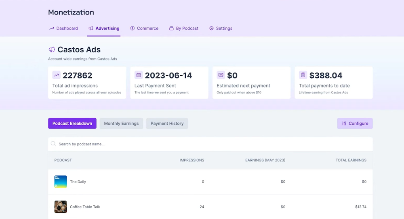This screenshot has width=404, height=219.
Task: Click the Monetization page heading
Action: point(71,12)
